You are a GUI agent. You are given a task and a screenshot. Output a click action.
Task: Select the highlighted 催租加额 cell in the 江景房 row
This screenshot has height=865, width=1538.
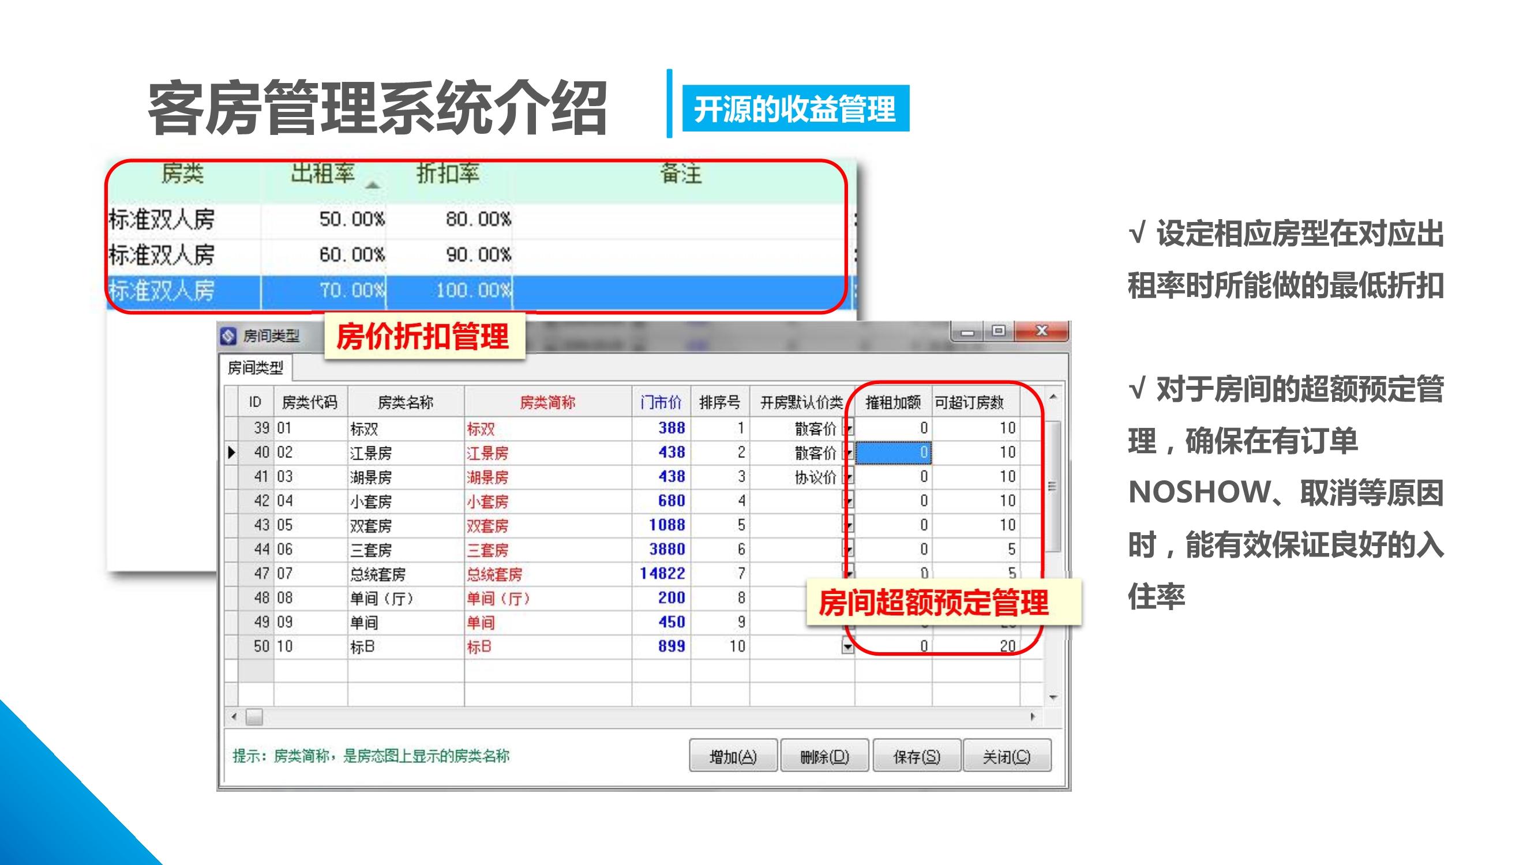pyautogui.click(x=893, y=453)
